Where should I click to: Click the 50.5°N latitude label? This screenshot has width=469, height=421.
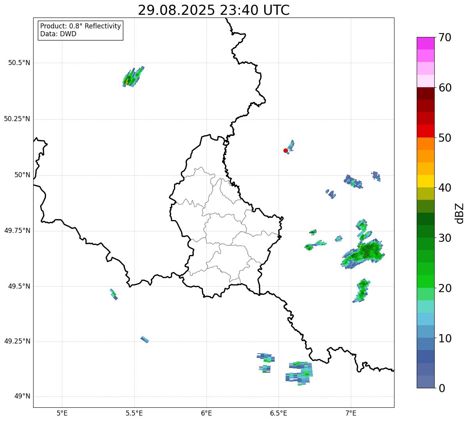pos(19,63)
